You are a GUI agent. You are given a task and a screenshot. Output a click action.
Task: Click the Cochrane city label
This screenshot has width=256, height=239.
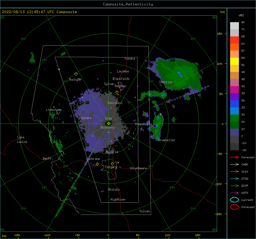point(93,159)
